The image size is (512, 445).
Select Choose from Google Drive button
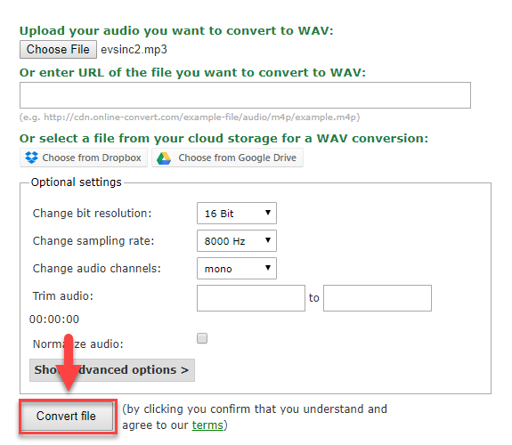coord(227,158)
